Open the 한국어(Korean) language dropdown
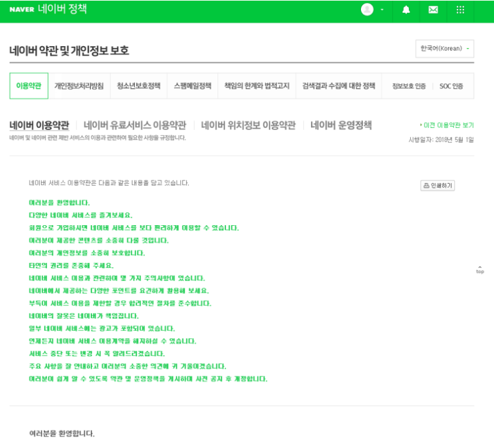The width and height of the screenshot is (494, 440). (x=445, y=49)
